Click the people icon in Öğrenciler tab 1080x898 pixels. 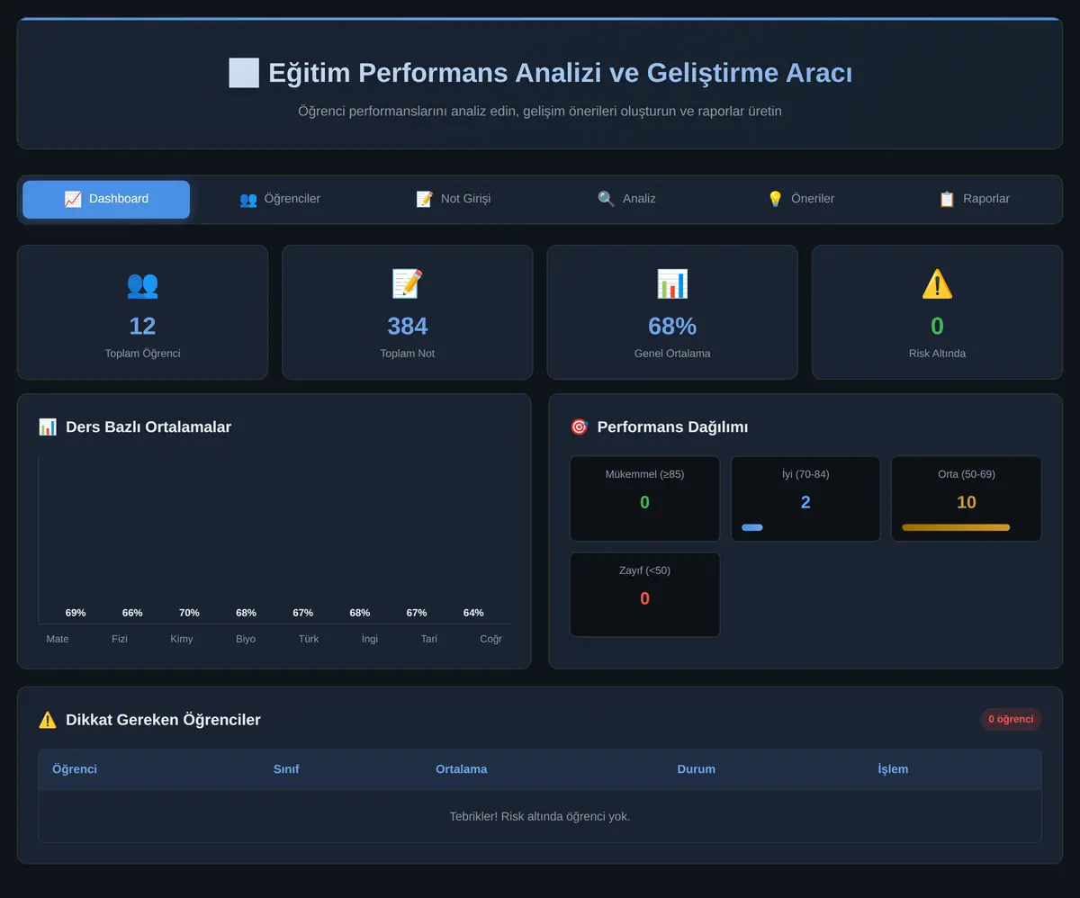[248, 199]
